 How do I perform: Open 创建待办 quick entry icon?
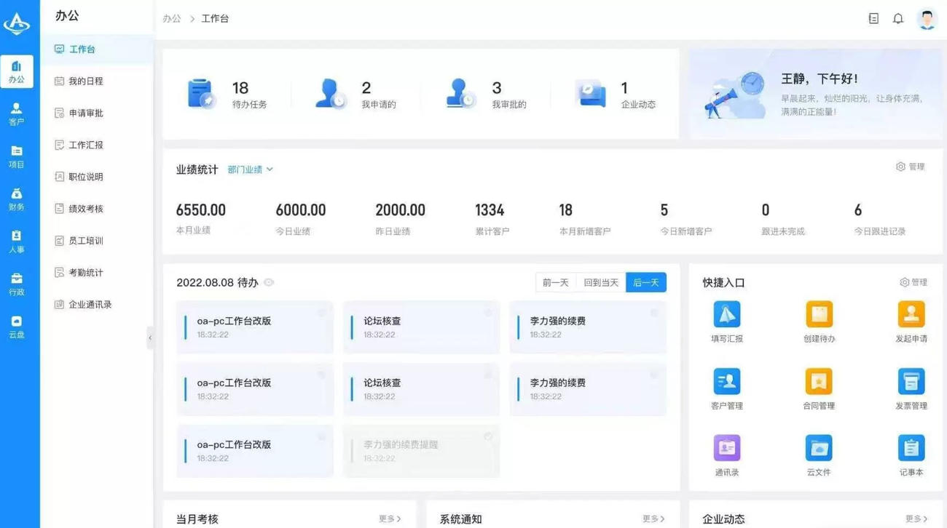(x=819, y=315)
